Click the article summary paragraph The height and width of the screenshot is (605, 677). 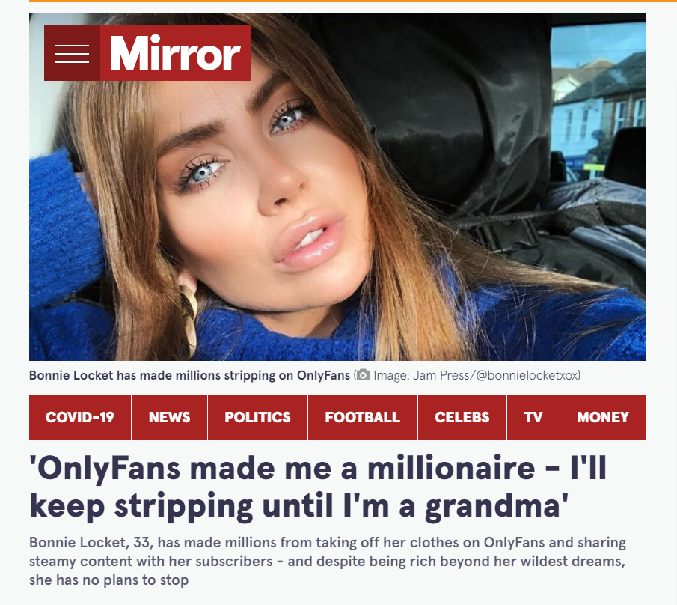coord(328,561)
